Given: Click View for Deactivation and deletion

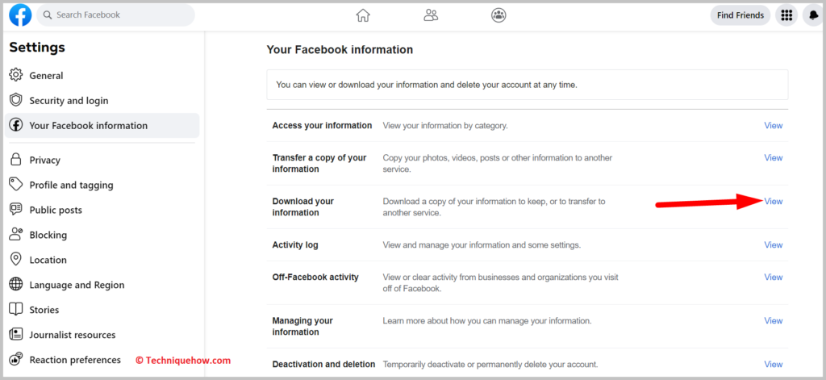Looking at the screenshot, I should 774,364.
